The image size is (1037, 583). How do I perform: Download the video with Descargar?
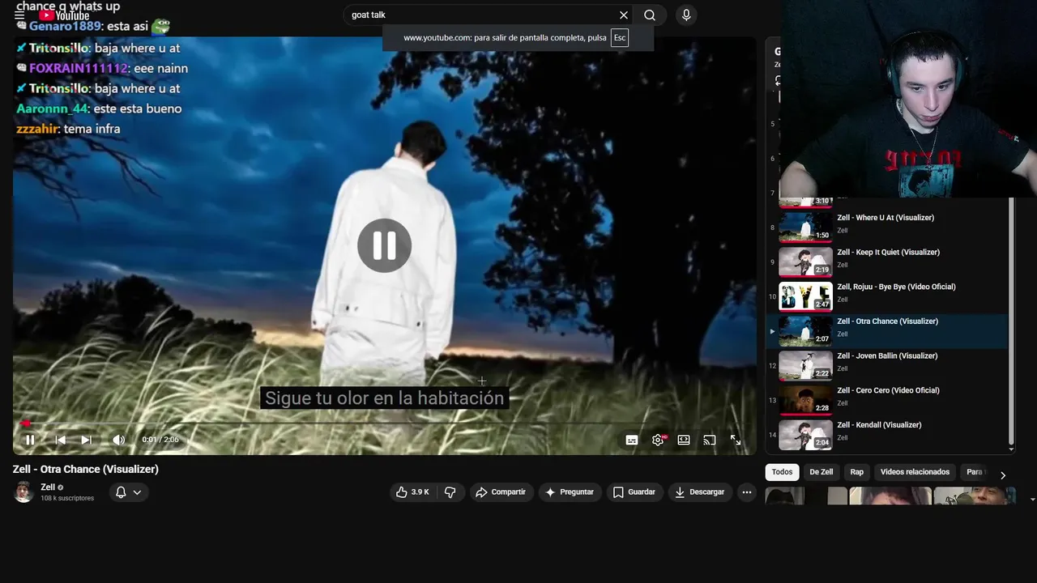(x=700, y=492)
